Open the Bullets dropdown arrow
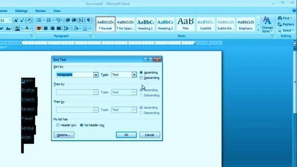This screenshot has height=167, width=297. click(44, 20)
